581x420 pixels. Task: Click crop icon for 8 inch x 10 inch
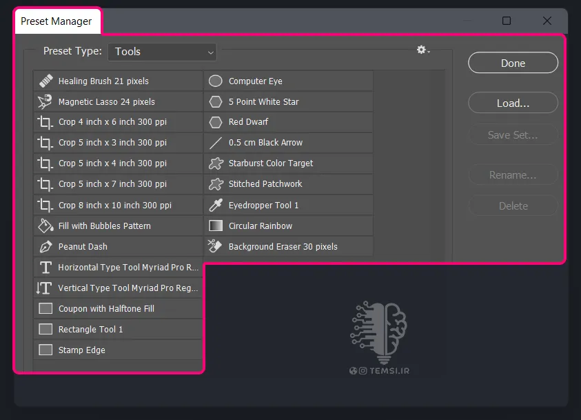click(x=45, y=205)
